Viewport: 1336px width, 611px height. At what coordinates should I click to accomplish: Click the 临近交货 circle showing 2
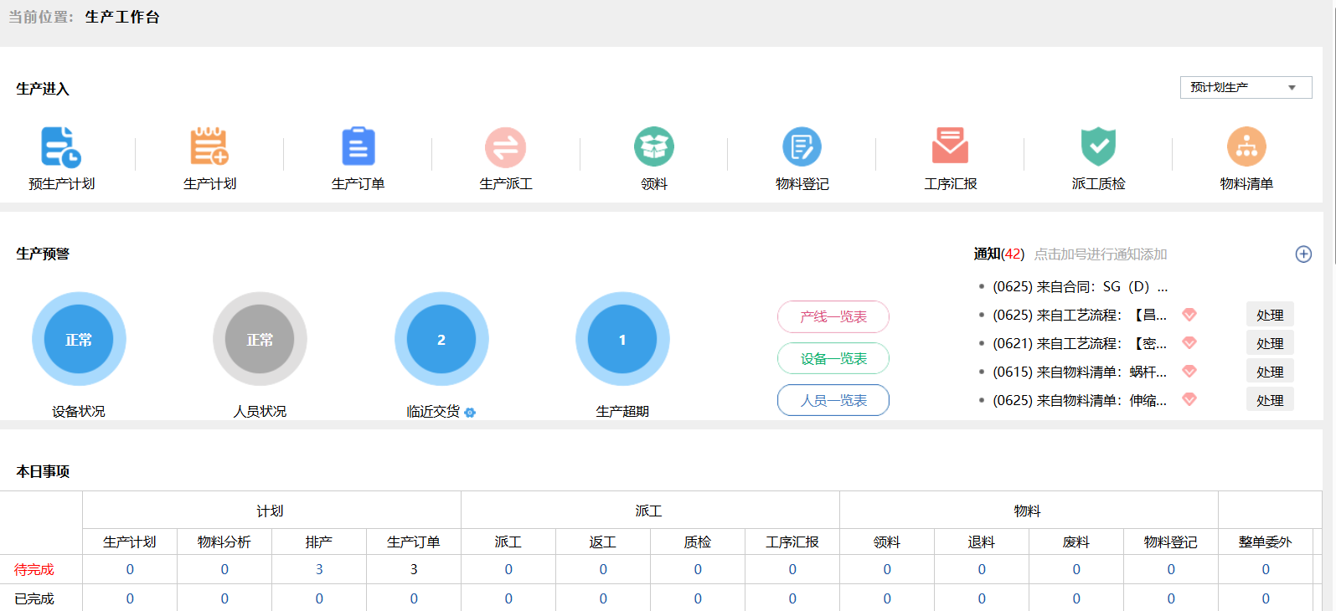click(x=441, y=339)
